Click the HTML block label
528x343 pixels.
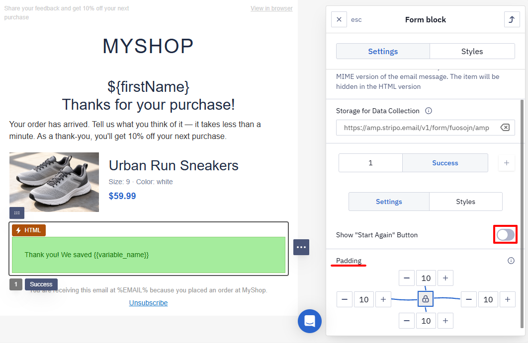pos(29,230)
